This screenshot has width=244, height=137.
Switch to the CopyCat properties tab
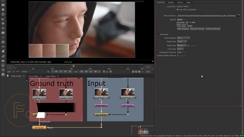pyautogui.click(x=161, y=2)
